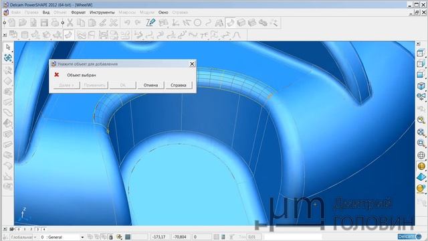Open the greyed Файл menu
Screen dimensions: 428x241
click(x=16, y=13)
